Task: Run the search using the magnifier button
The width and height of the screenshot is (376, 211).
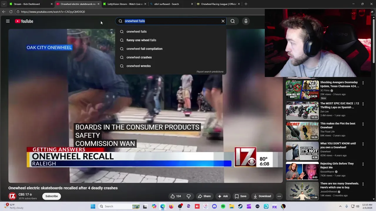Action: click(x=233, y=21)
